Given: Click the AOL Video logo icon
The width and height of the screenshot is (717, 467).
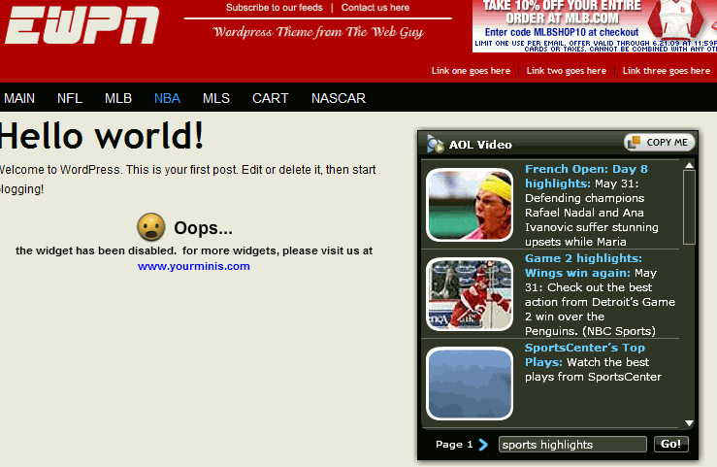Looking at the screenshot, I should pos(435,144).
